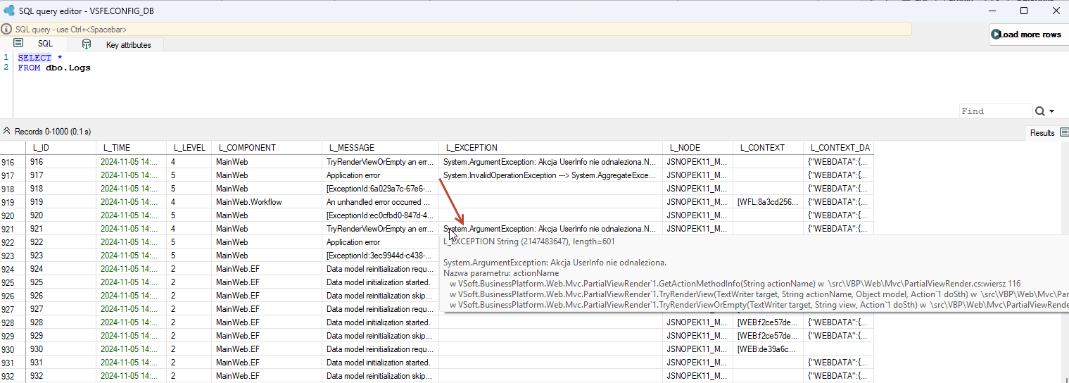Click the System.InvalidOperationException cell in row 917
Screen dimensions: 1069x383
[x=551, y=175]
